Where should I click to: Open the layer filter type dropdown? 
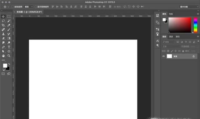169,42
